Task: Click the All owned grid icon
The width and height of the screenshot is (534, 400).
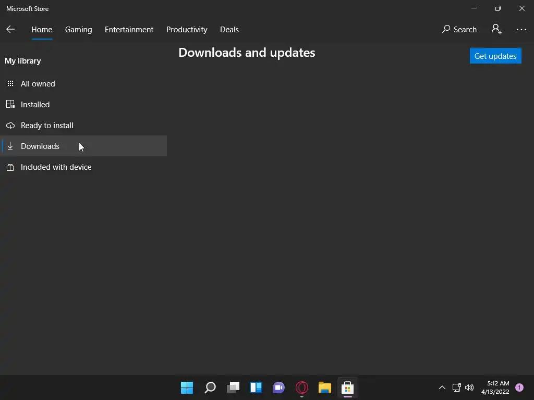Action: pos(10,83)
